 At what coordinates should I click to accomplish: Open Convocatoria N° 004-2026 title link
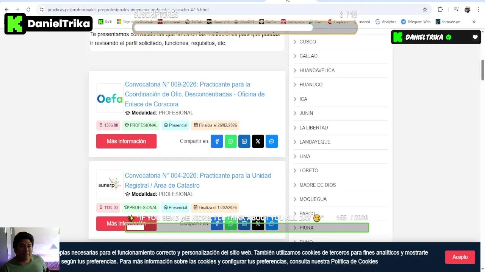click(x=198, y=180)
